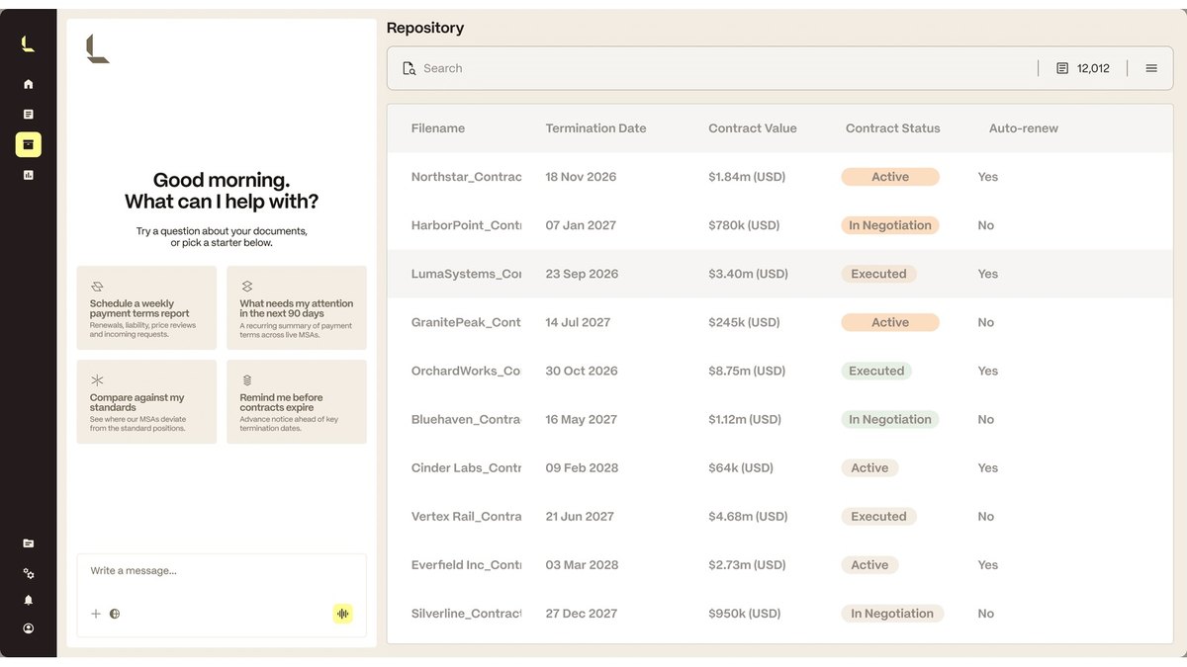Click the In Negotiation badge for HarborPoint
The height and width of the screenshot is (667, 1187).
point(890,225)
